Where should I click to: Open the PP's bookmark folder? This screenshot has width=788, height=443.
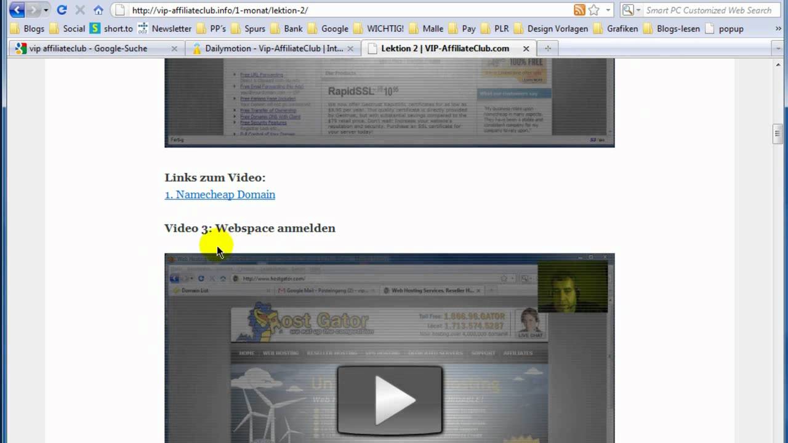(x=211, y=28)
